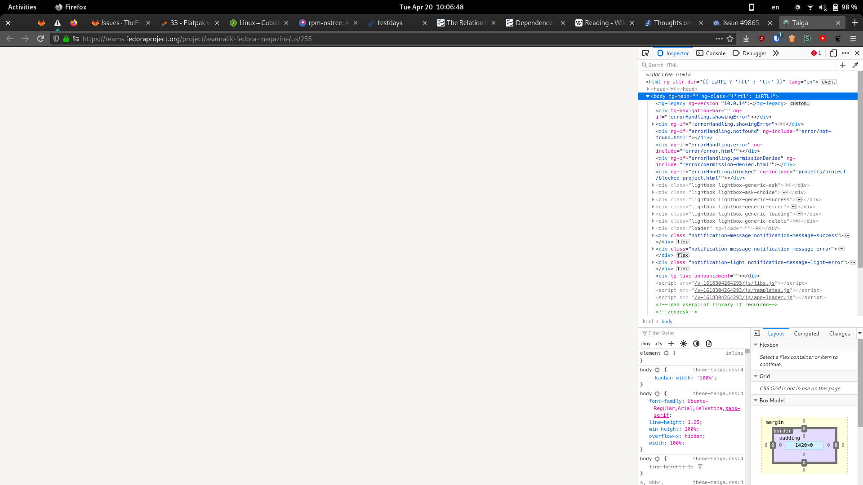Pick an element with the inspector picker
863x485 pixels.
(x=645, y=53)
